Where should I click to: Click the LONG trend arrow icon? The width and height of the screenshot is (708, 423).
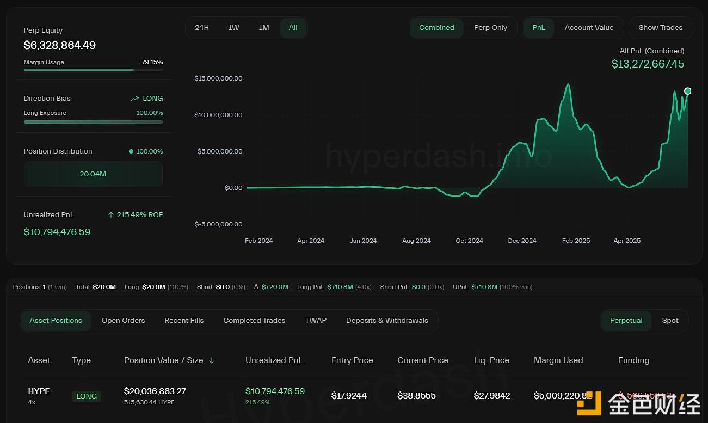135,99
